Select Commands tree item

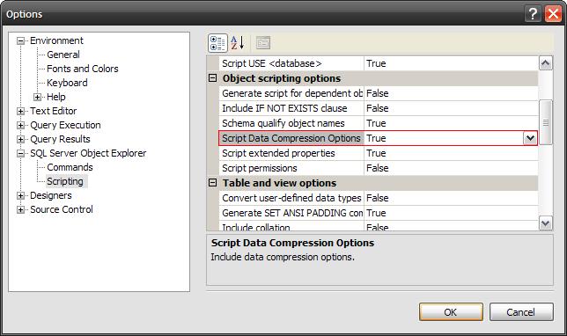(70, 167)
